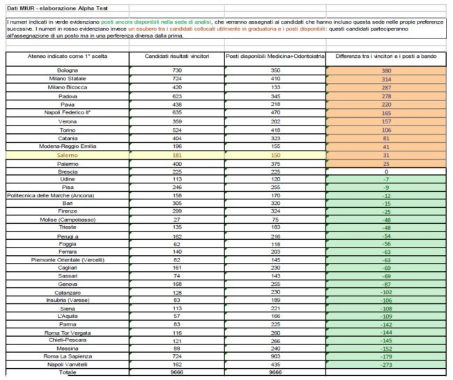The image size is (453, 380).
Task: Select the 'Pisa' cell
Action: pos(68,188)
